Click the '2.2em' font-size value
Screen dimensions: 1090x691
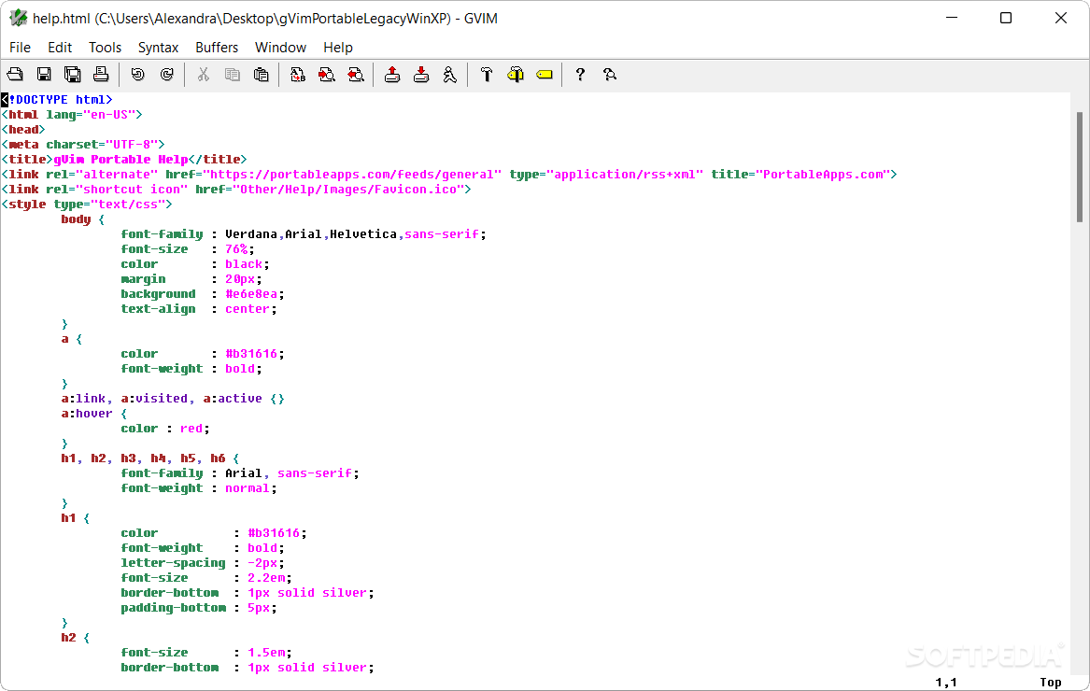point(266,578)
